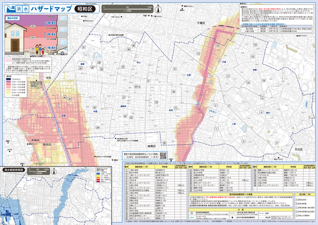
Task: Click the 1:25,000 scale bar on inset map
Action: point(39,171)
